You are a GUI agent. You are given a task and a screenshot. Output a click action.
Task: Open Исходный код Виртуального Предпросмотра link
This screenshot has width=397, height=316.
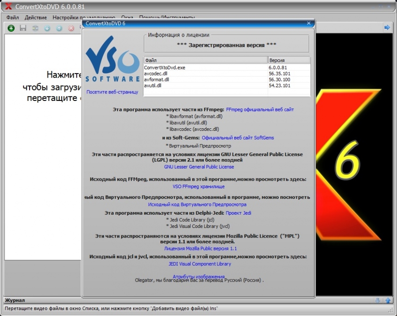pyautogui.click(x=197, y=204)
